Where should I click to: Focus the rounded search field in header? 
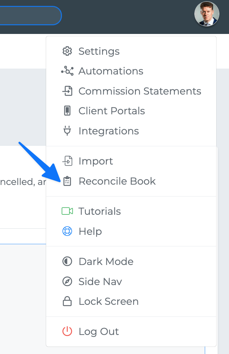[31, 15]
